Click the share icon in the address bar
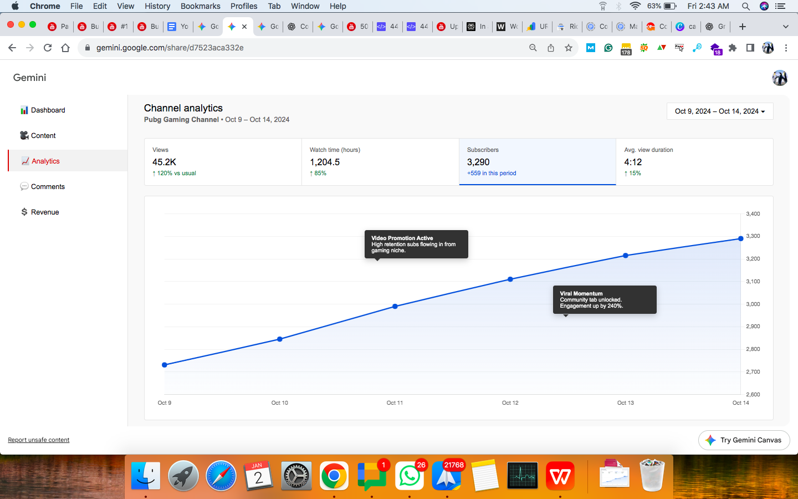This screenshot has width=798, height=499. [551, 48]
